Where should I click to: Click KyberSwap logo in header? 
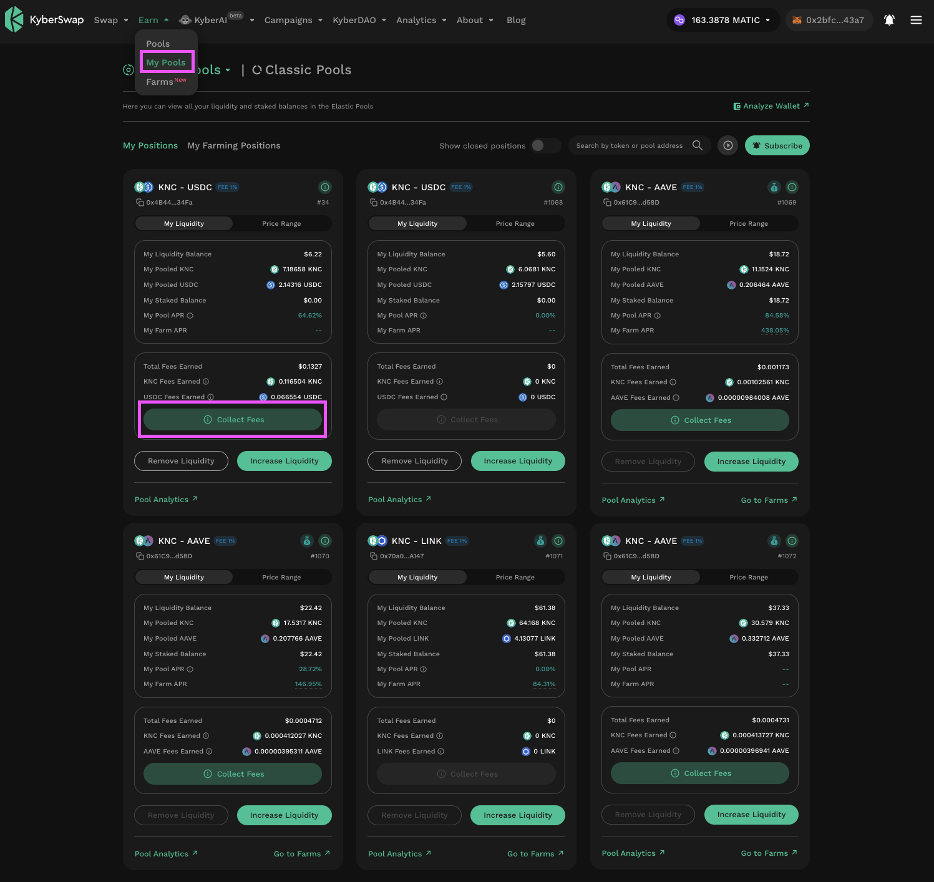[x=44, y=20]
